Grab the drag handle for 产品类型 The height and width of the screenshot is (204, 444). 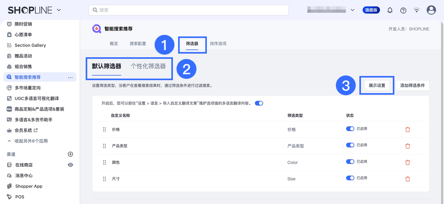coord(104,146)
